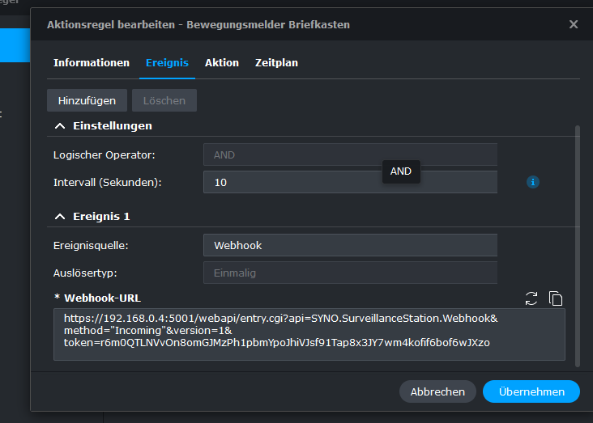The image size is (593, 423).
Task: Click inside the Webhook-URL text area
Action: click(x=309, y=334)
